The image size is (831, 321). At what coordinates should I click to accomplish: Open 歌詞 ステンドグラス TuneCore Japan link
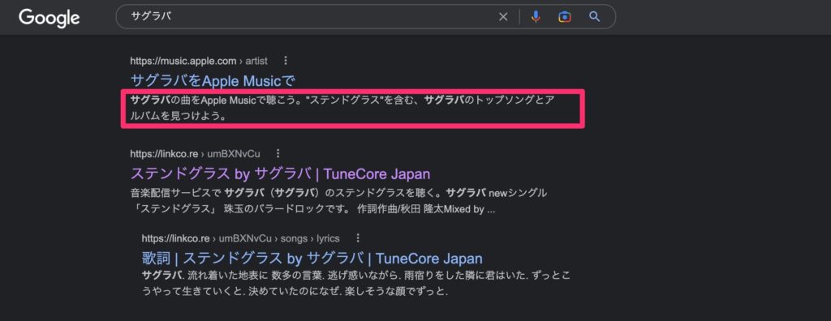312,258
